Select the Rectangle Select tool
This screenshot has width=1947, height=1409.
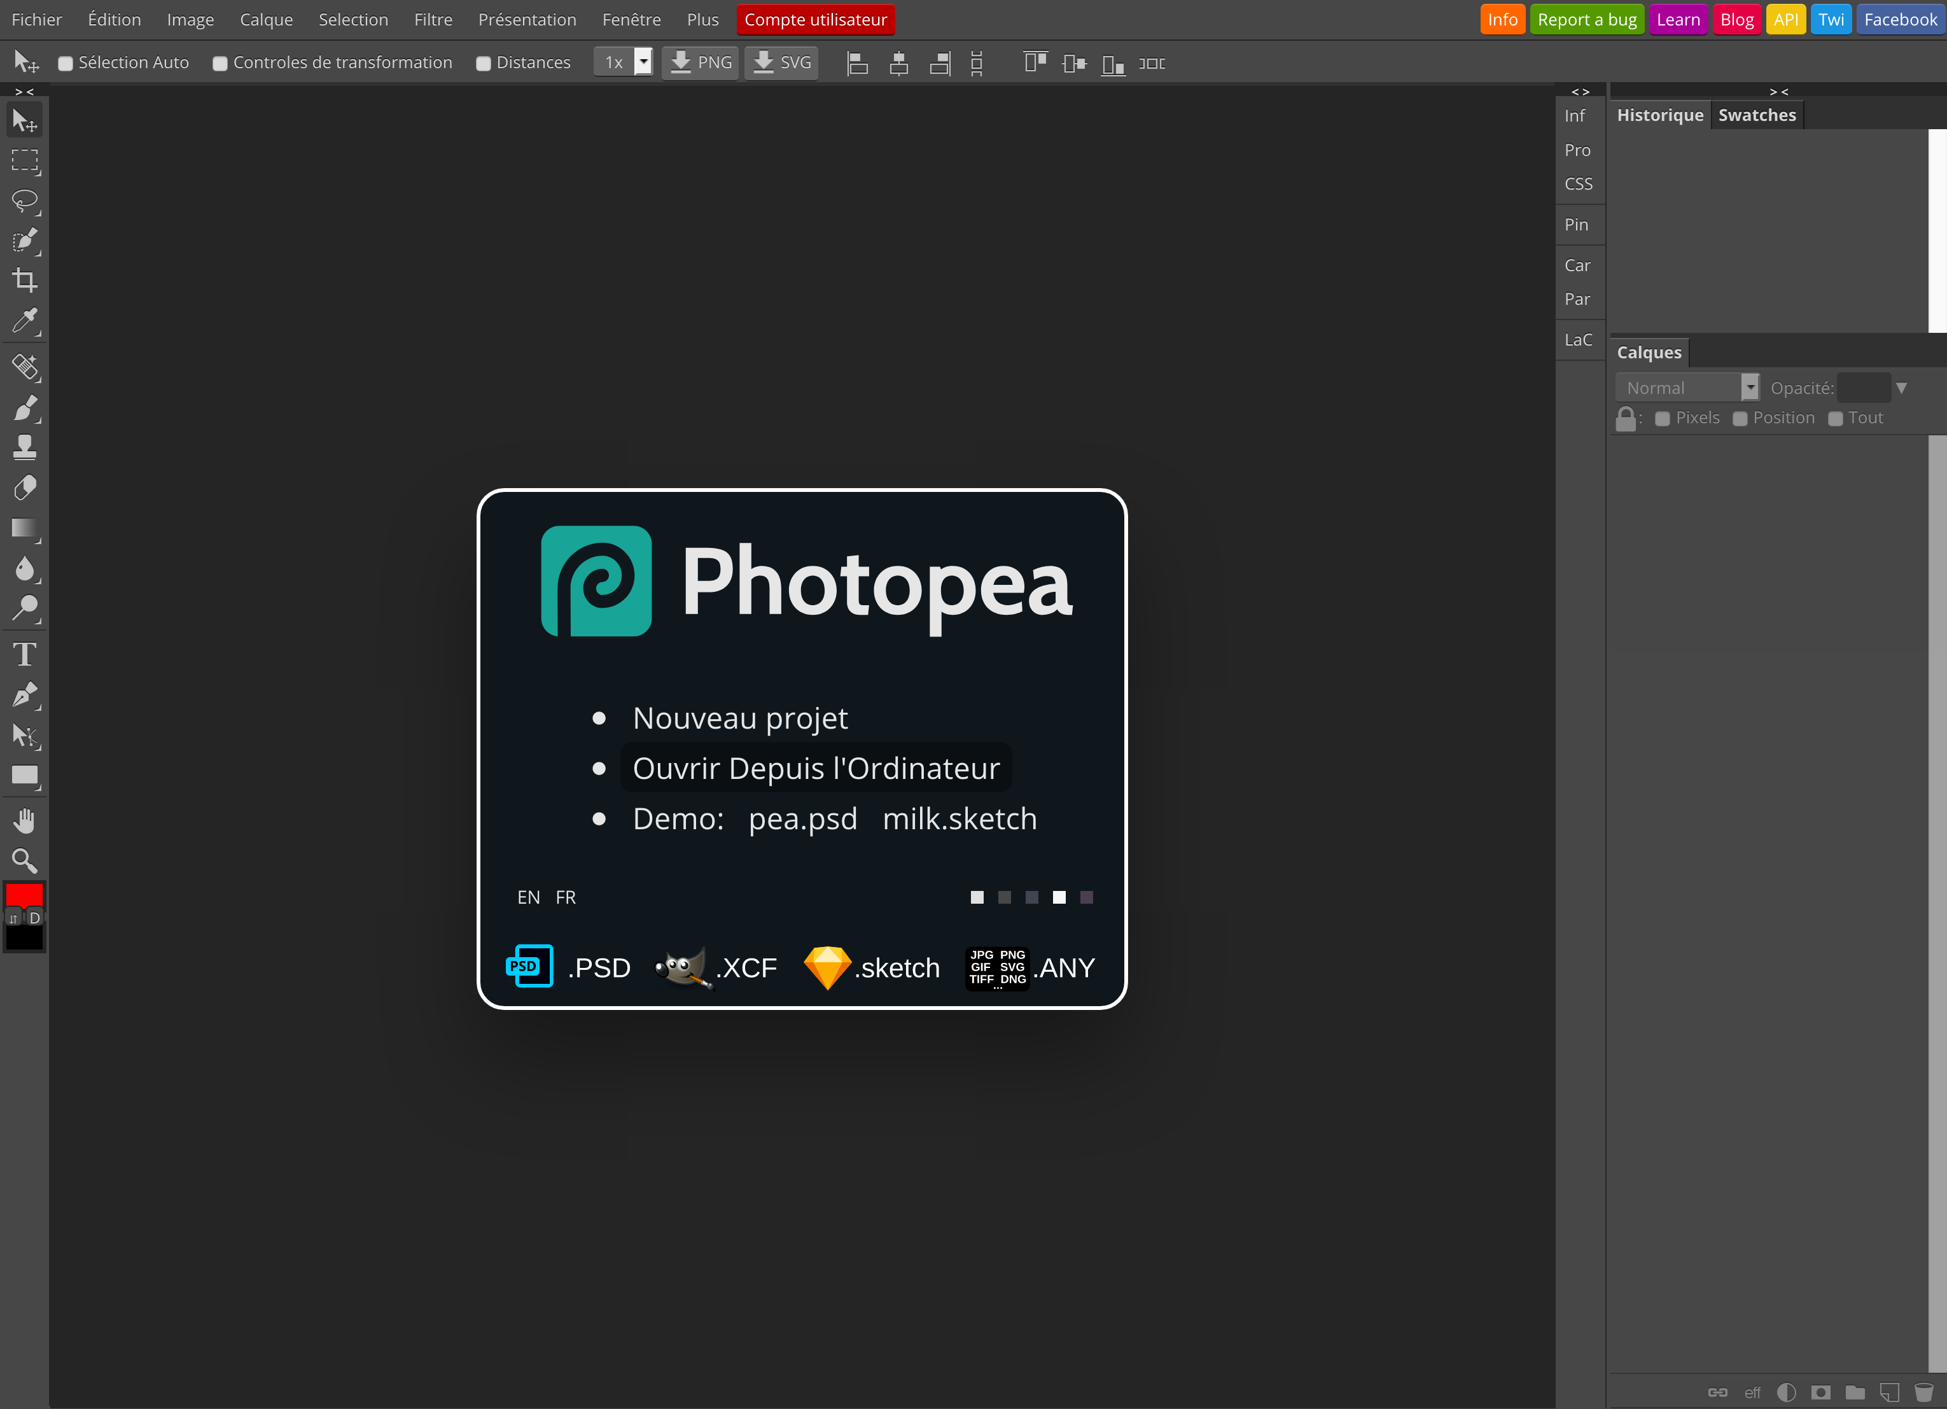pos(25,160)
